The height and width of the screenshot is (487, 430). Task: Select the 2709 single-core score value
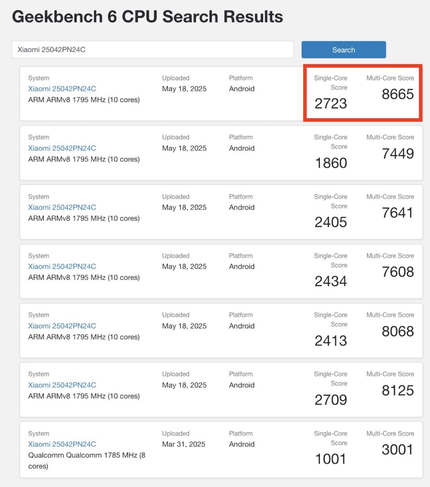click(x=331, y=400)
